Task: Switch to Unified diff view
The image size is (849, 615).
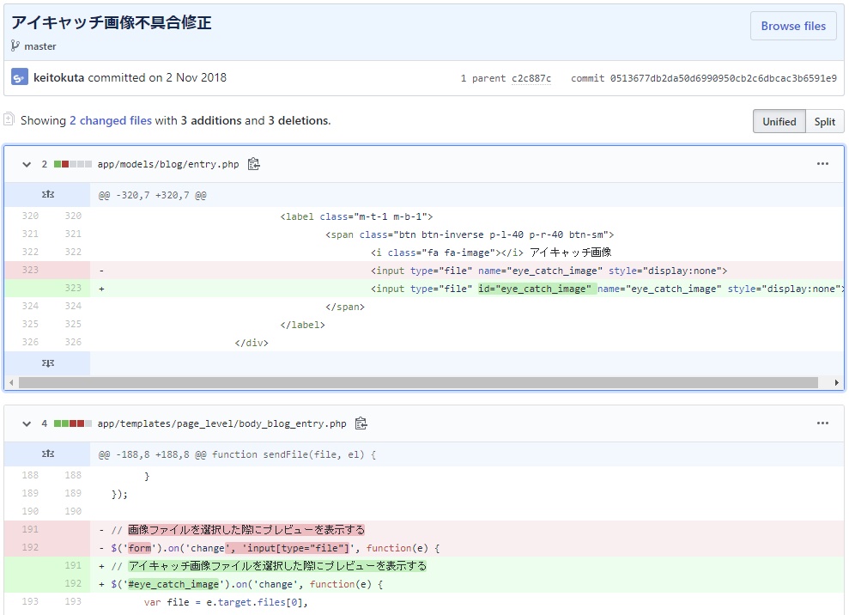Action: click(779, 121)
